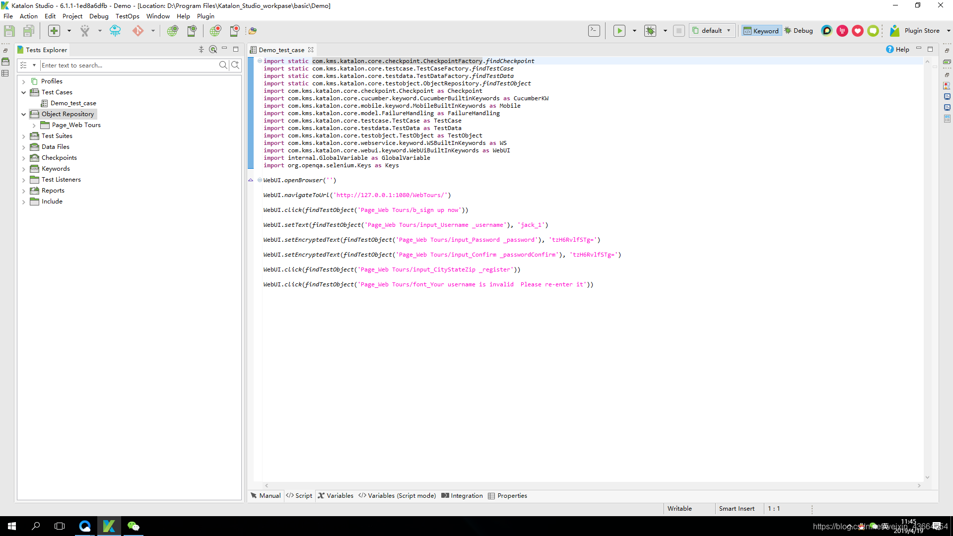Expand the Page_Web Tours folder
Image resolution: width=953 pixels, height=536 pixels.
(34, 125)
